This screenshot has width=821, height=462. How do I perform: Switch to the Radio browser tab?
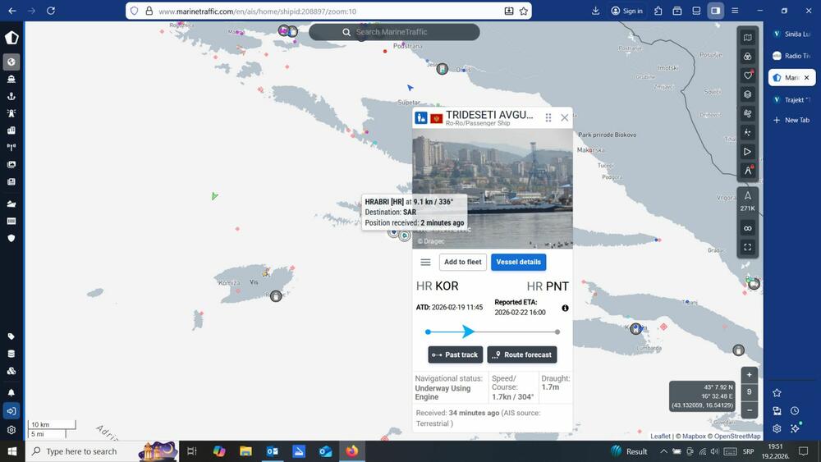[x=792, y=56]
